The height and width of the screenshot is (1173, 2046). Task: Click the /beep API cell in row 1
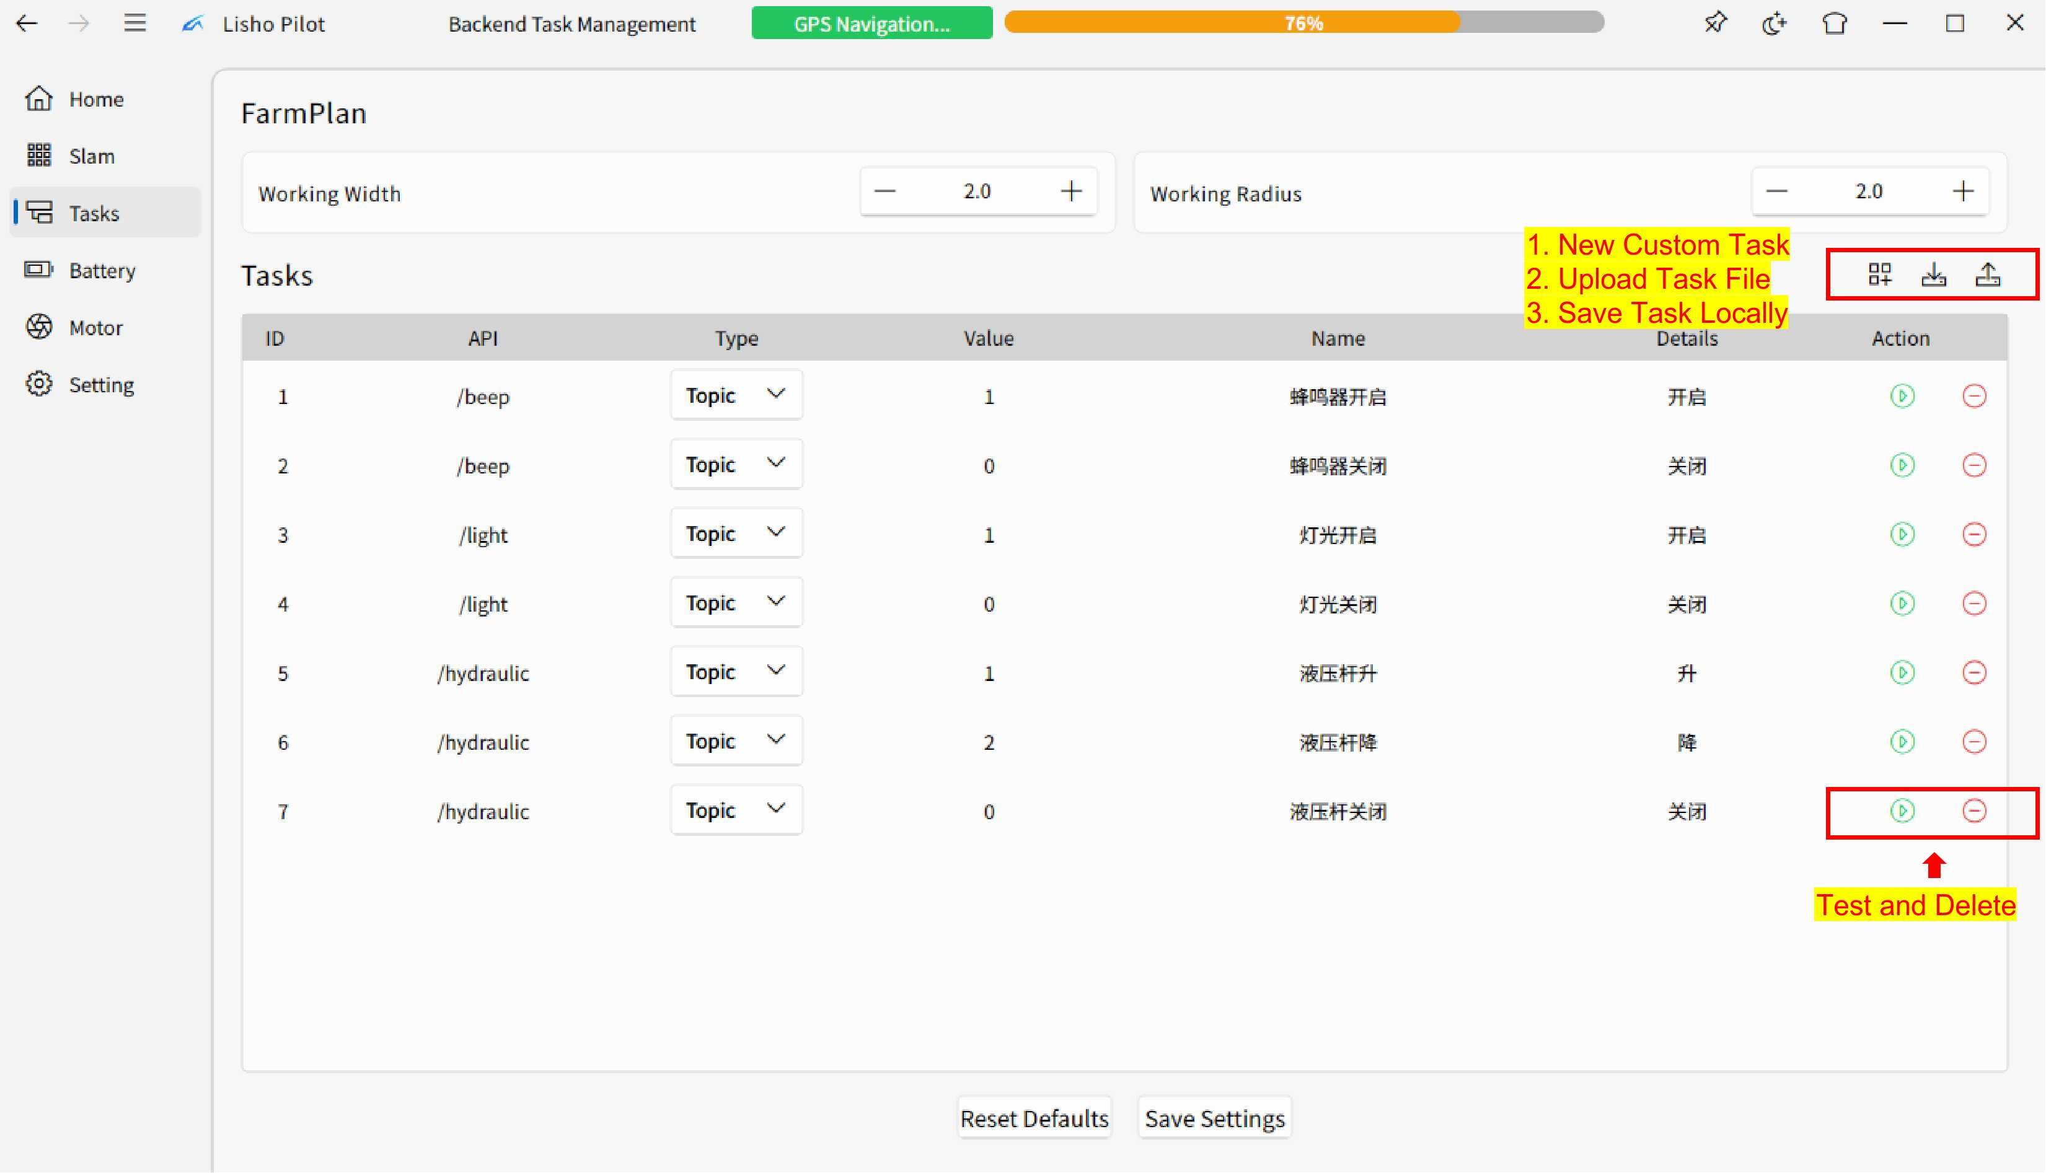point(483,397)
